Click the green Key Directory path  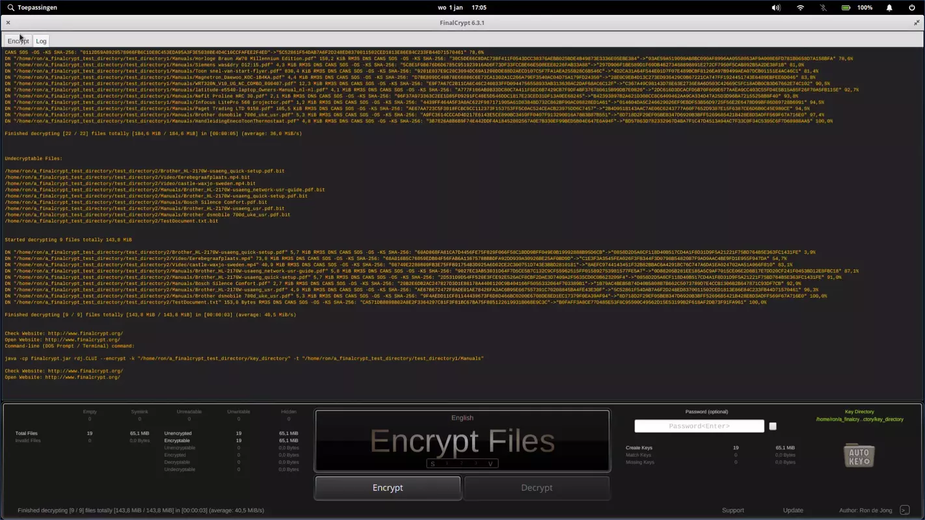[860, 419]
